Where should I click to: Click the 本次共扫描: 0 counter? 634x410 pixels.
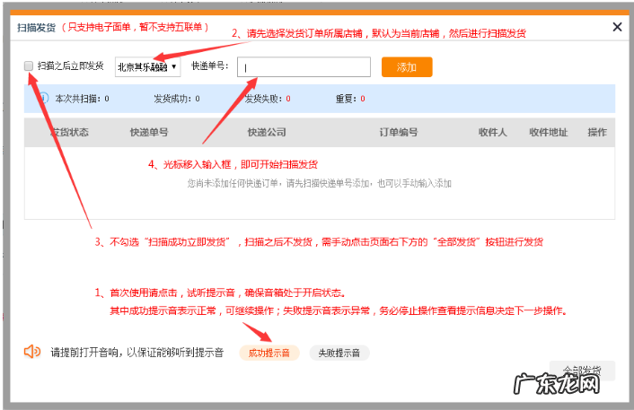click(x=82, y=99)
